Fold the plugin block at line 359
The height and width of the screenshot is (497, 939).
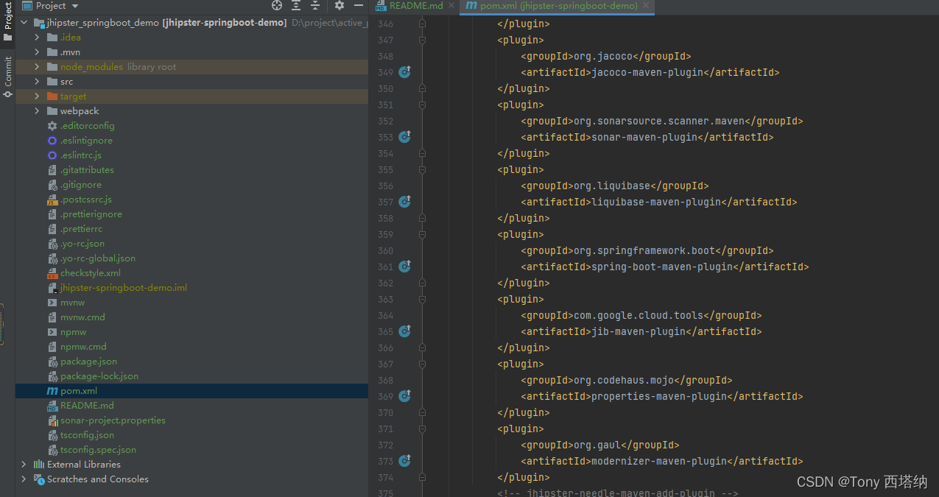click(x=422, y=234)
